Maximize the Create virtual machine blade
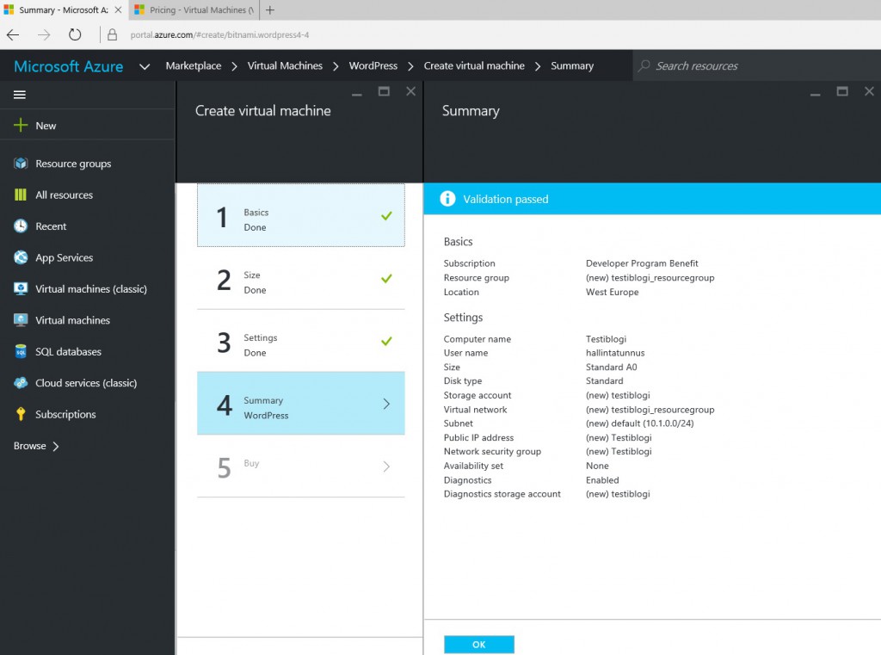This screenshot has width=881, height=655. [384, 91]
